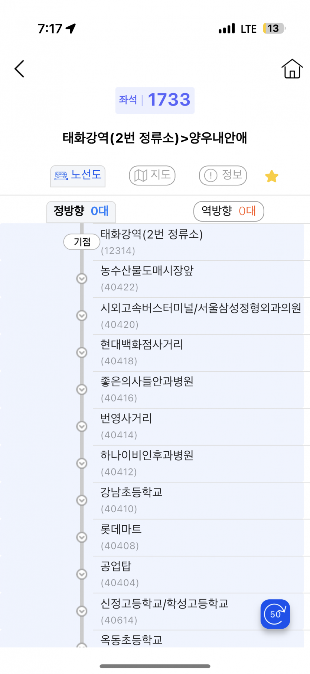
Task: Tap chevron icon beside 강남초등학교 stop
Action: (82, 500)
